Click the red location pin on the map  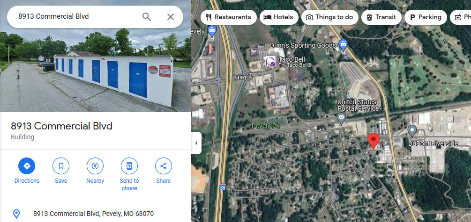(374, 141)
